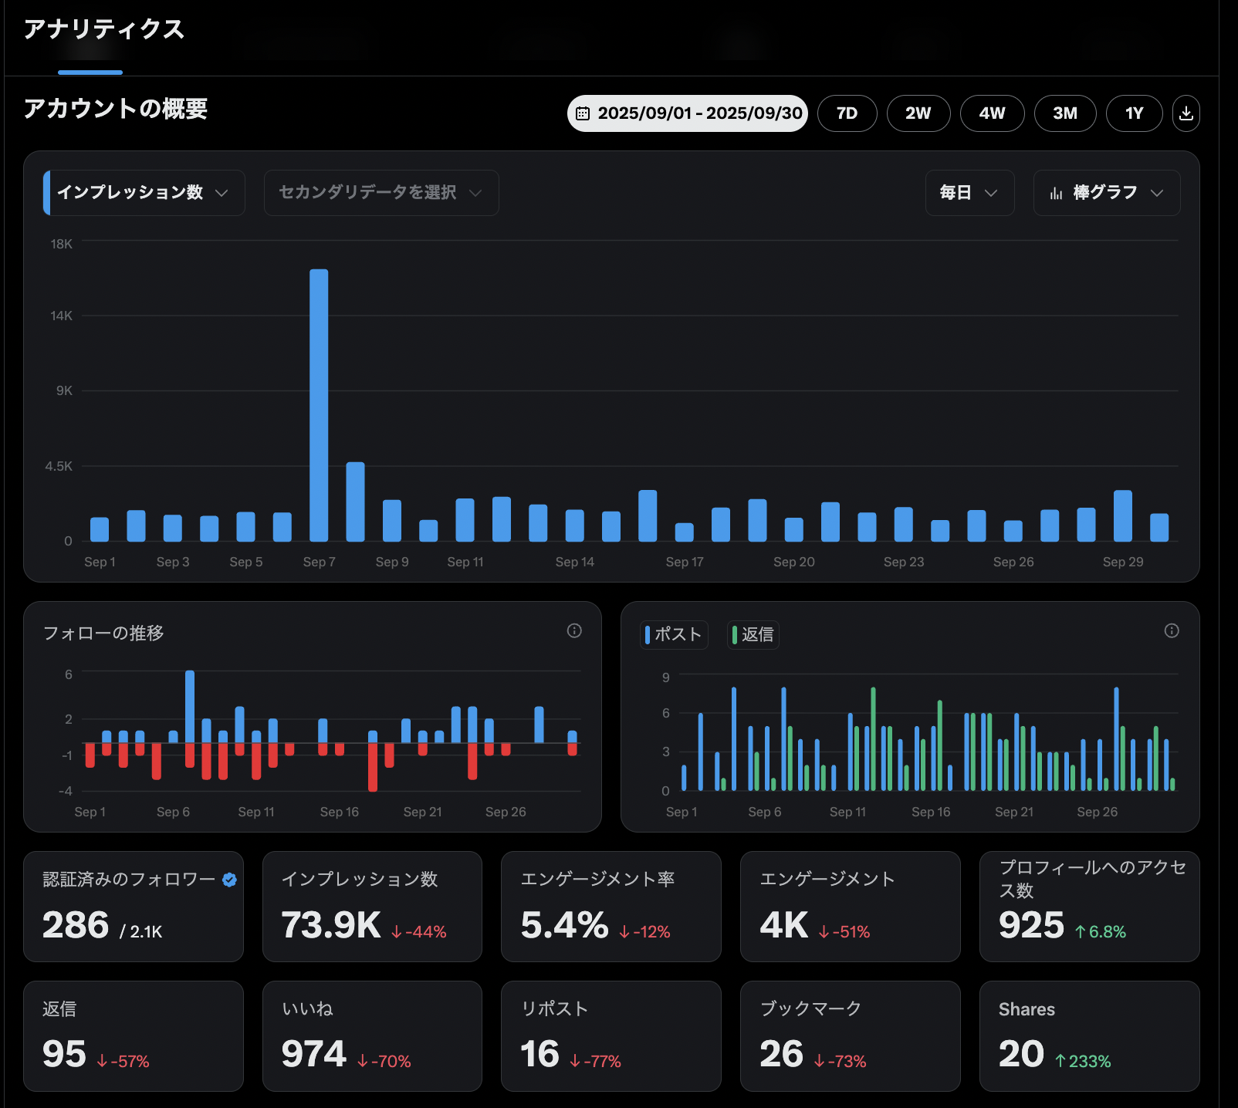
Task: Open info icon on follower trend chart
Action: click(574, 630)
